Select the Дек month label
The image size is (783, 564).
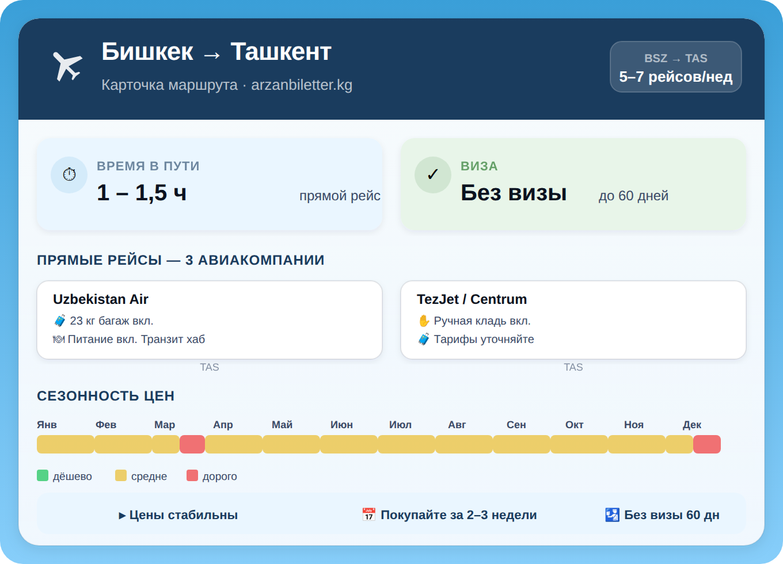click(693, 424)
